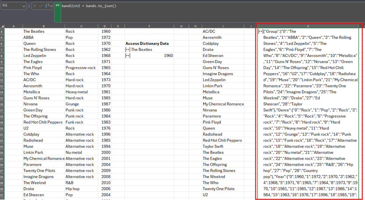Click the Progressive rock genre cell
Image resolution: width=365 pixels, height=200 pixels.
click(x=81, y=68)
